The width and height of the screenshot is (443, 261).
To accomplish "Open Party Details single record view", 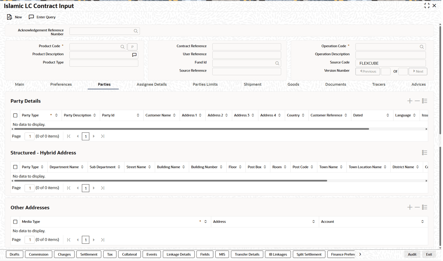I will coord(425,101).
